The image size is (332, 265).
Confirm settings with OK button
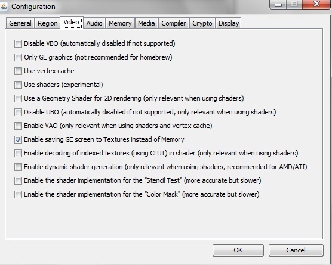(238, 250)
